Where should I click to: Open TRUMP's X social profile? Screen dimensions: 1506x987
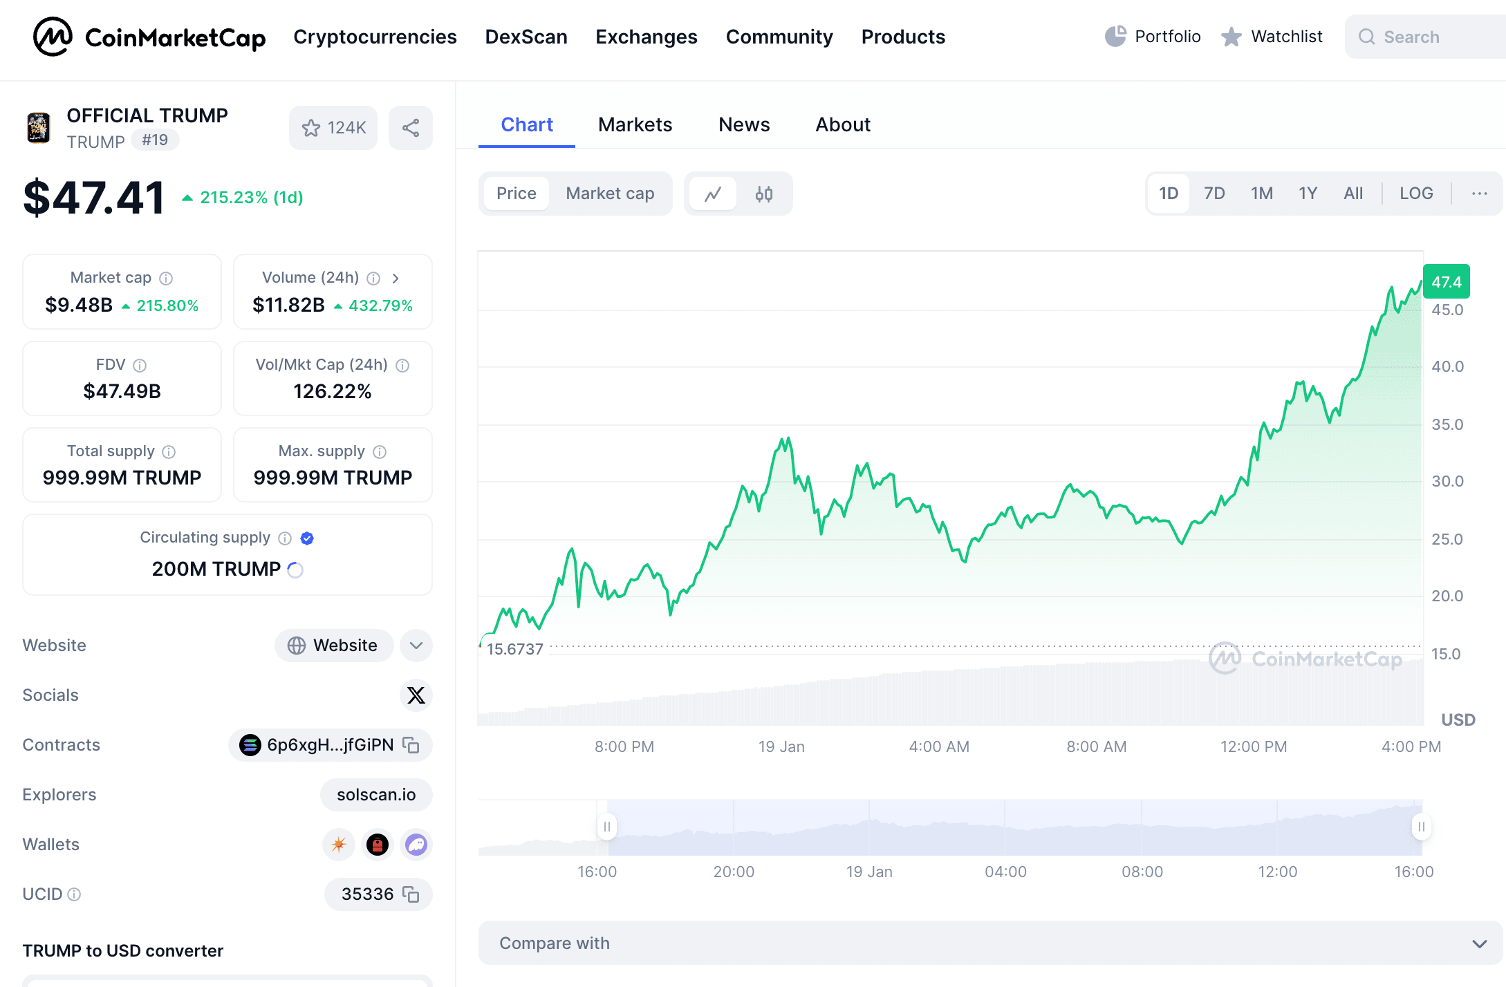pyautogui.click(x=416, y=695)
